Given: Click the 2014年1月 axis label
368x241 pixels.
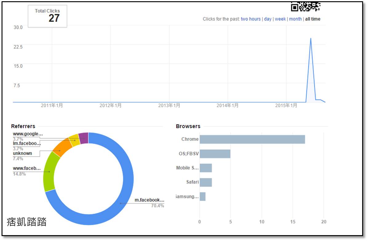Looking at the screenshot, I should 227,106.
